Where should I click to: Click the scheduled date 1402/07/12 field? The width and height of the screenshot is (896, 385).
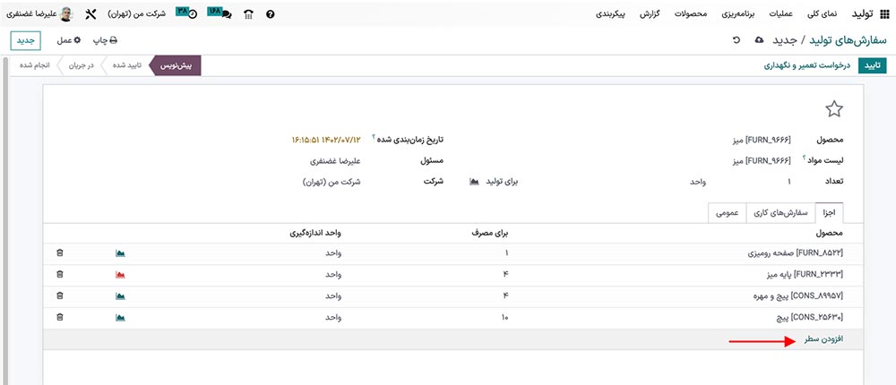tap(326, 140)
